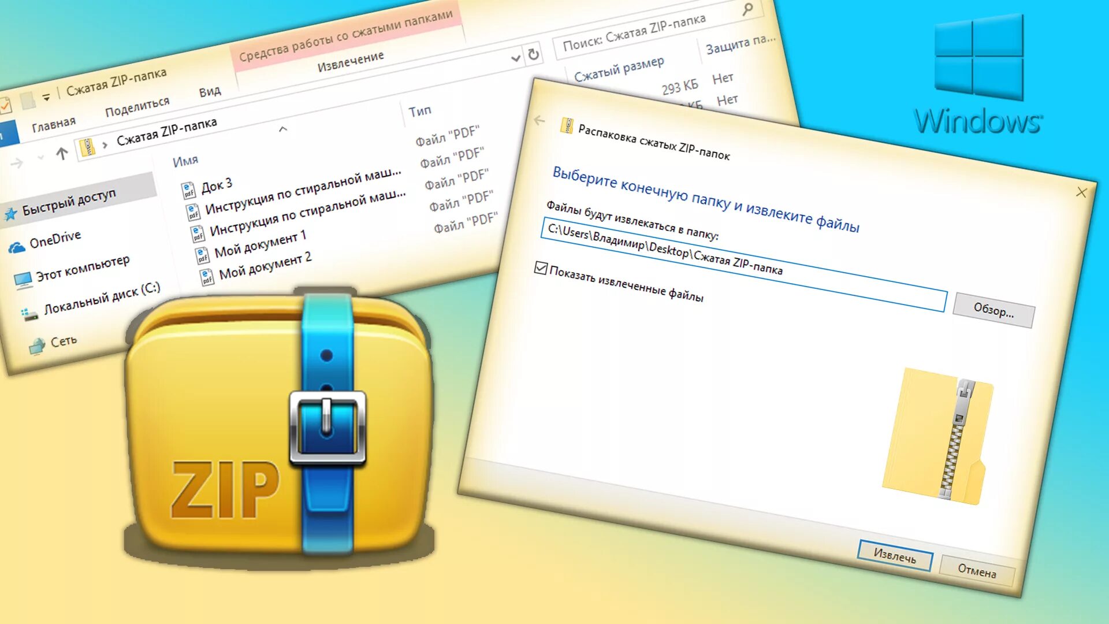The image size is (1109, 624).
Task: Click the up arrow navigation icon
Action: [62, 153]
